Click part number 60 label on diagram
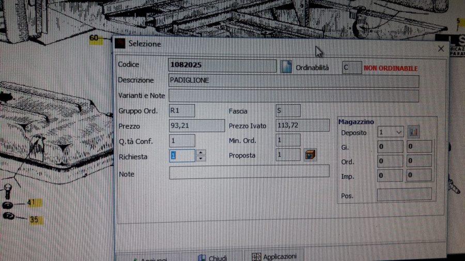The width and height of the screenshot is (465, 261). [x=94, y=38]
